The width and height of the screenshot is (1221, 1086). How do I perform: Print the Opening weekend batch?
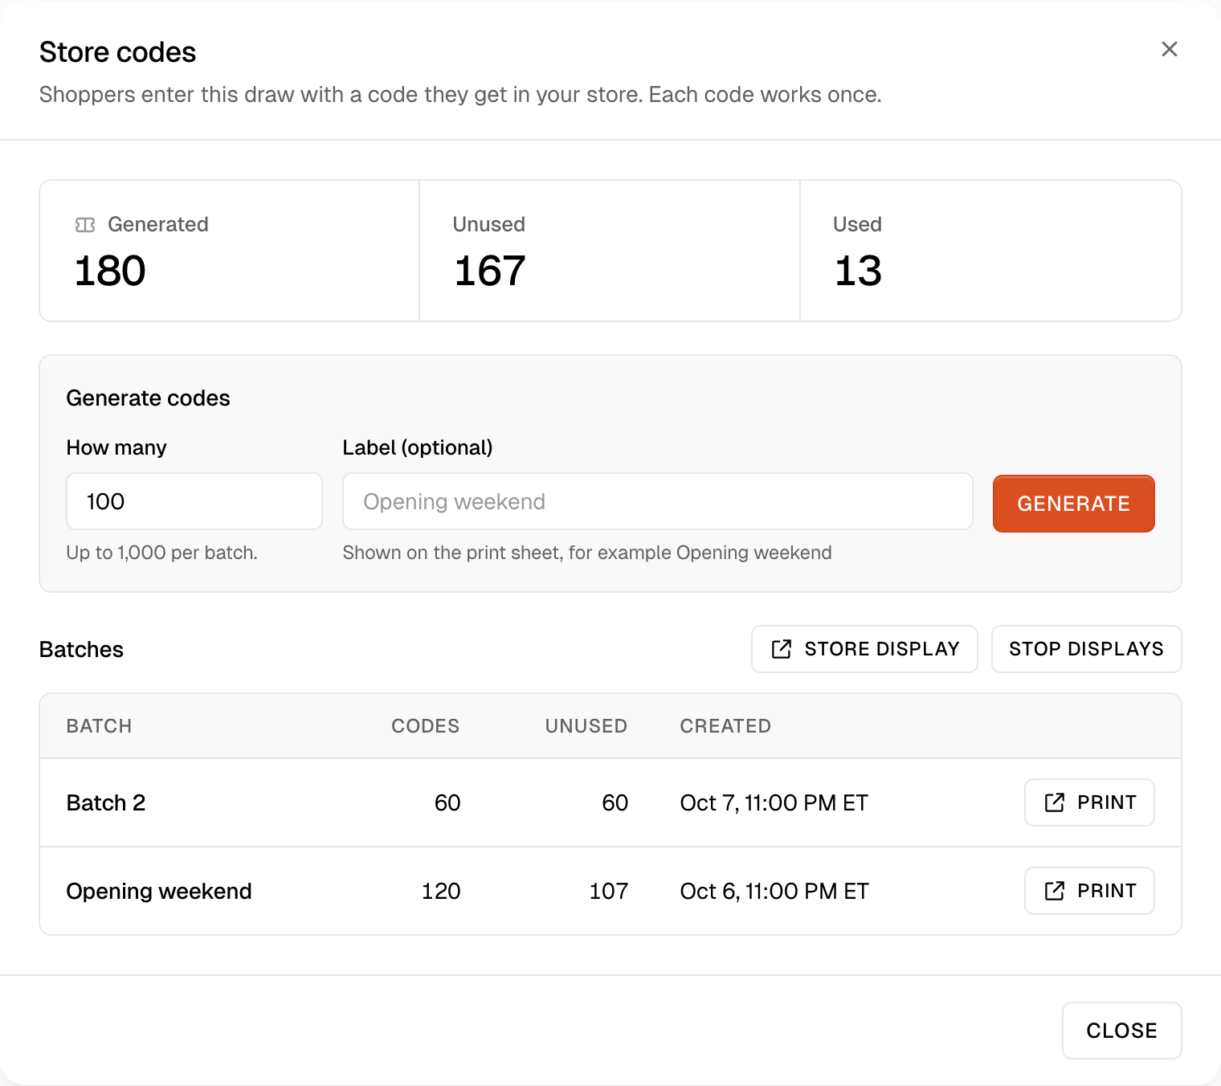click(x=1089, y=891)
